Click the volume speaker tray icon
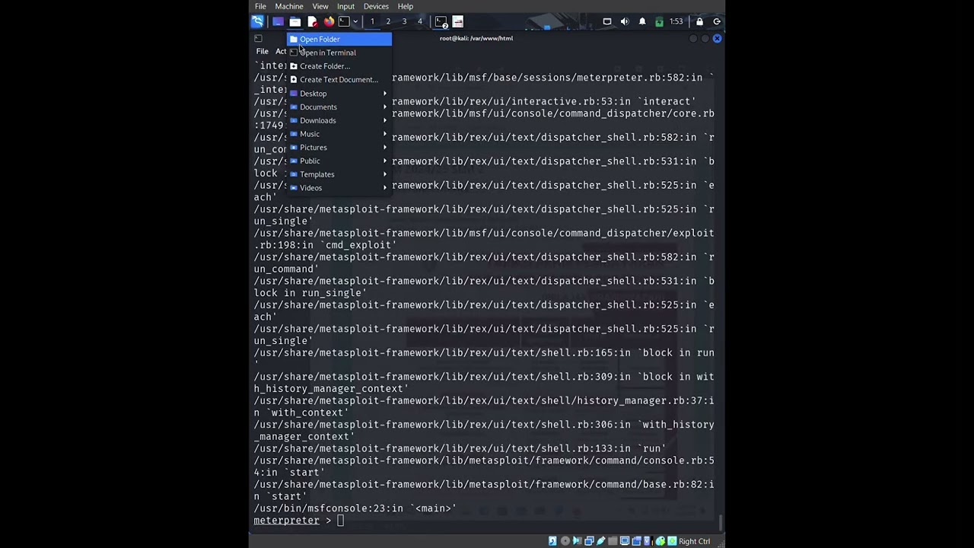 coord(625,21)
